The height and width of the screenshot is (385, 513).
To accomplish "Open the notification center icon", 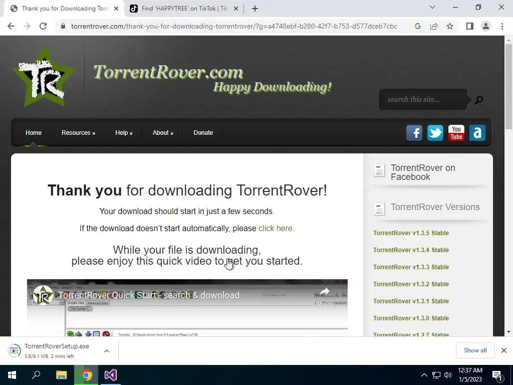I will pos(497,375).
